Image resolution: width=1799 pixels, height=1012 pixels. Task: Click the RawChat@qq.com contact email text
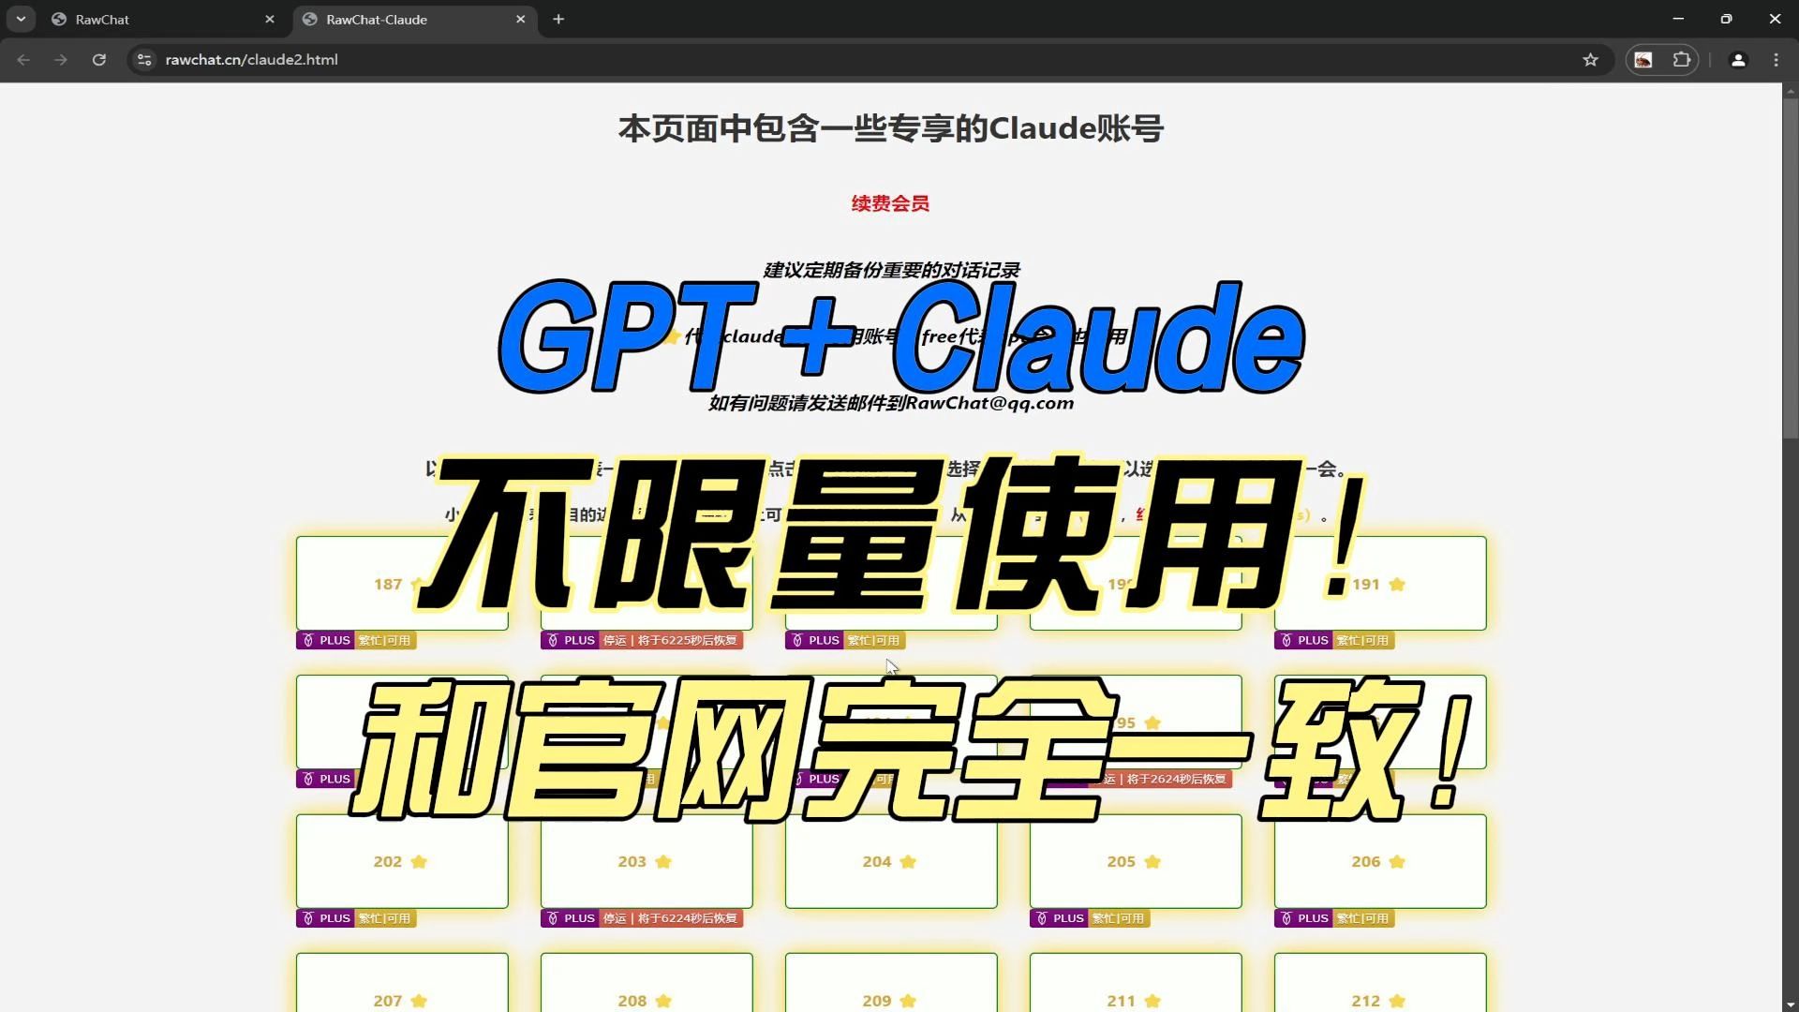[989, 403]
